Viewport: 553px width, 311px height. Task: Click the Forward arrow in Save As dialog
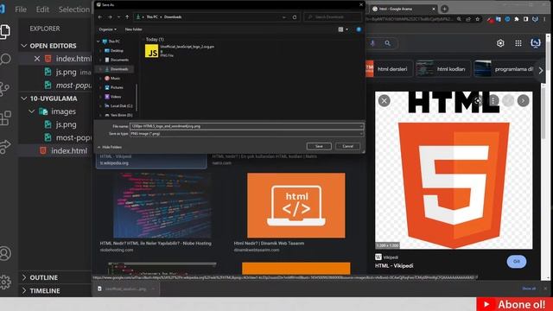pos(110,17)
